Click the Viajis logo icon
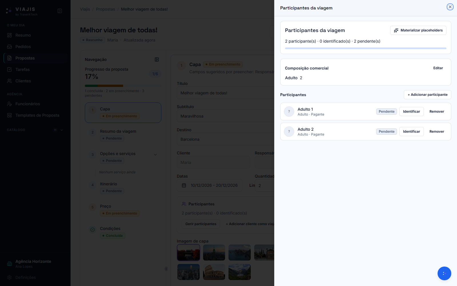 (9, 11)
